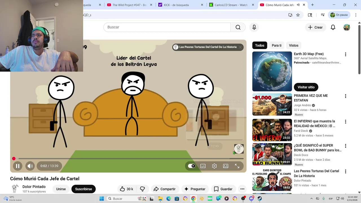Open the Crear create menu
361x203 pixels.
click(315, 27)
